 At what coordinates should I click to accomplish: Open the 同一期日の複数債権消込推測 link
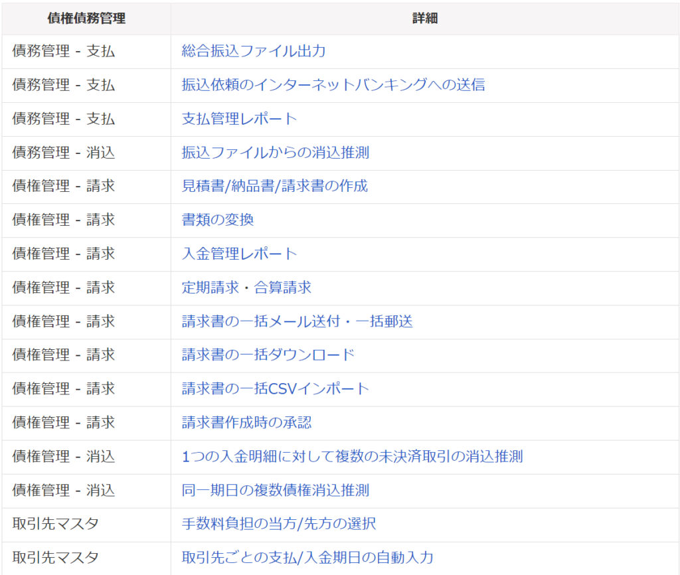click(276, 490)
